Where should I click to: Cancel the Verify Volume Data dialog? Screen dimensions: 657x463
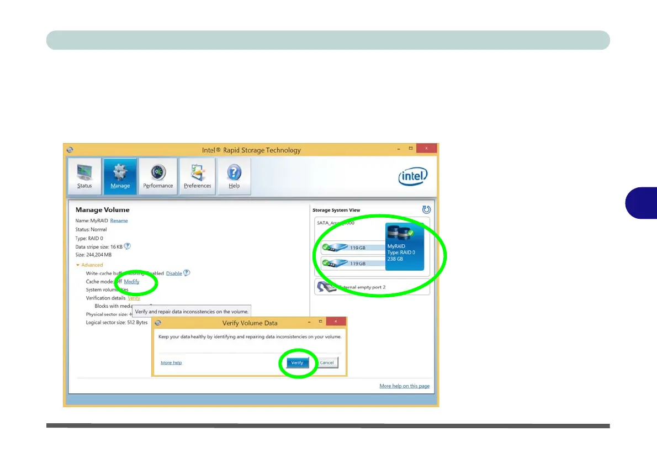(x=327, y=363)
